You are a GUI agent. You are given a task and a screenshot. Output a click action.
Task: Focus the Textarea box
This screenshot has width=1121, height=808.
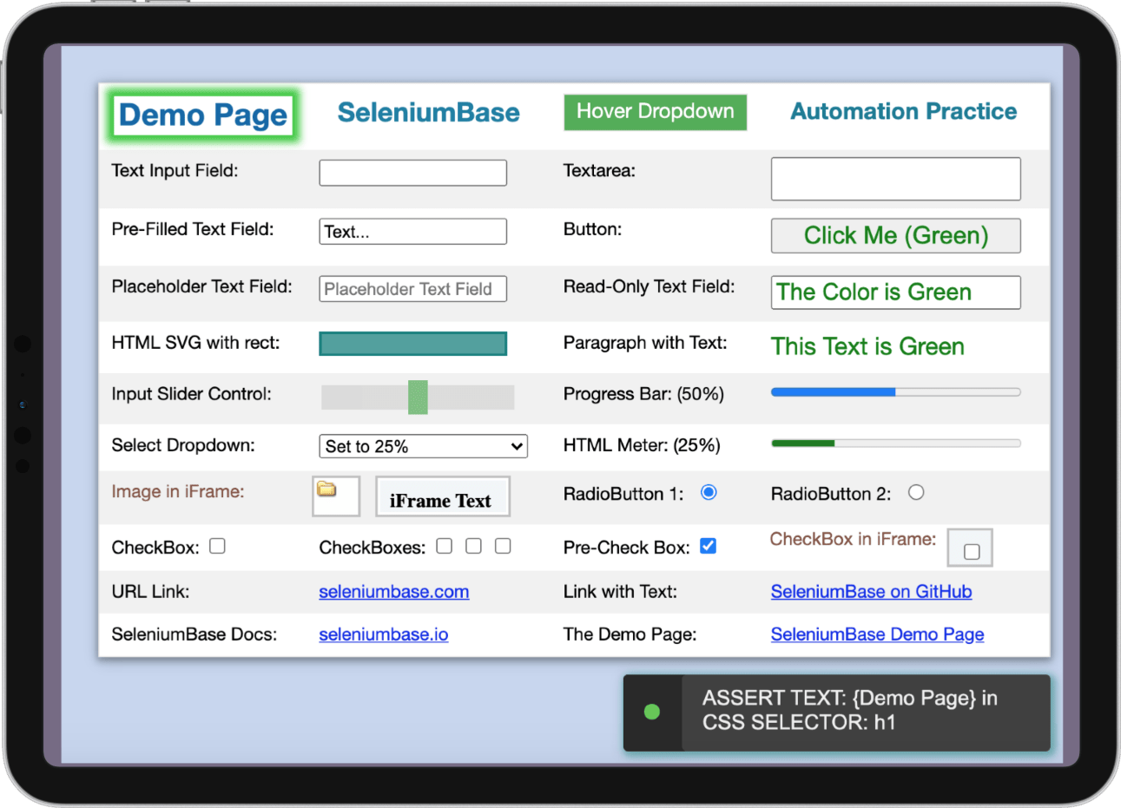tap(895, 179)
